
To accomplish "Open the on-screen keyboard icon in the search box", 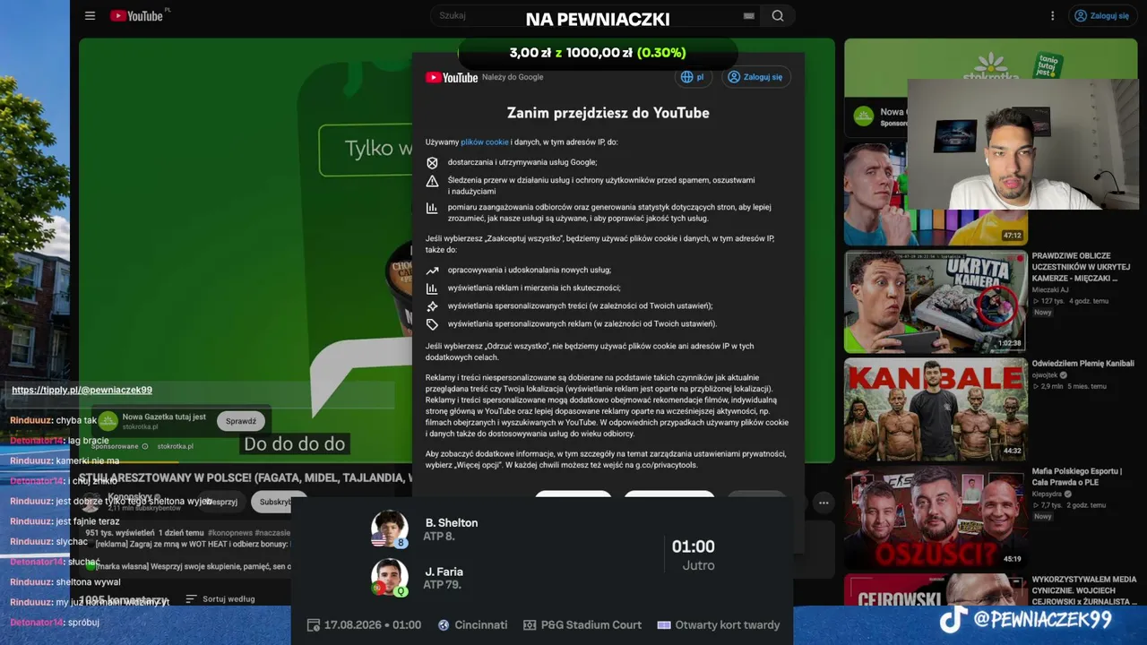I will (749, 15).
